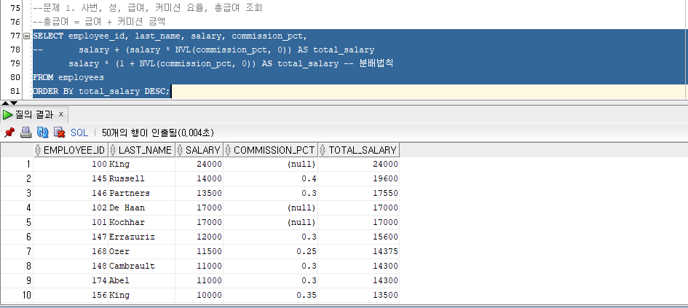Select the TOTAL_SALARY cell 19600

tap(358, 178)
